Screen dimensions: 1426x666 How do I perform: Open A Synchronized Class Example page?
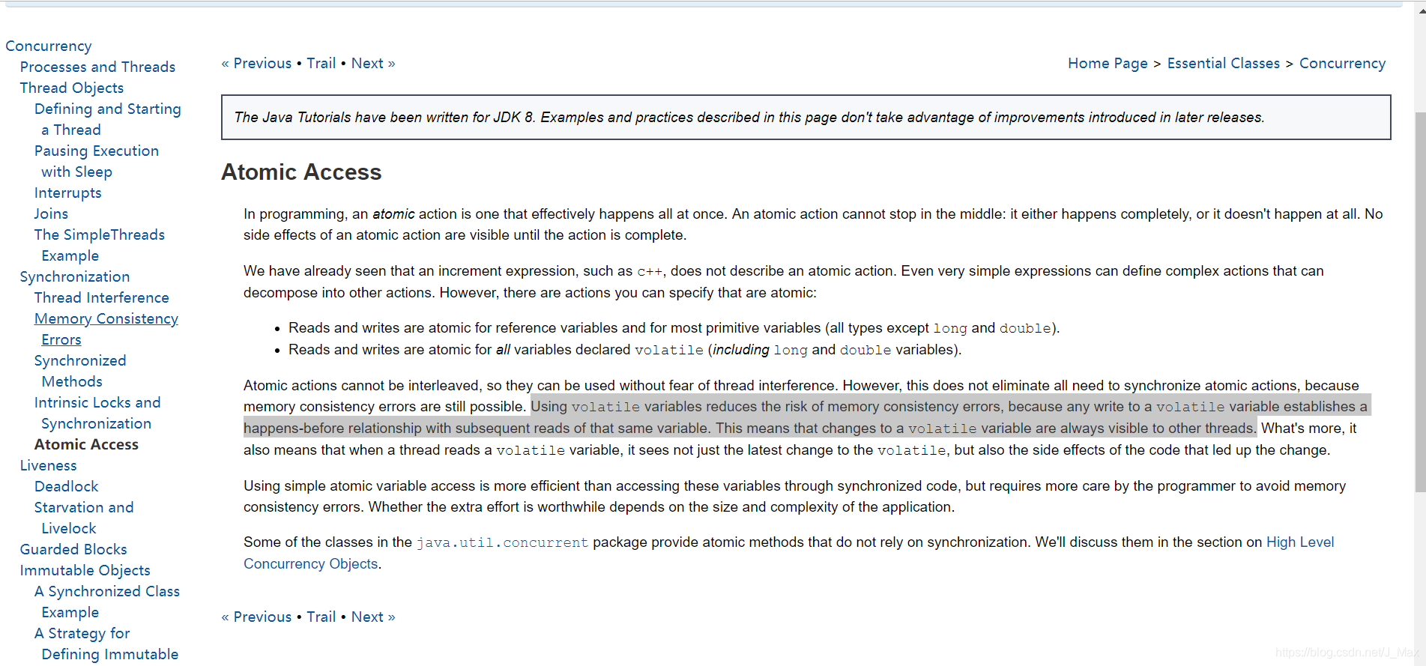(x=107, y=602)
